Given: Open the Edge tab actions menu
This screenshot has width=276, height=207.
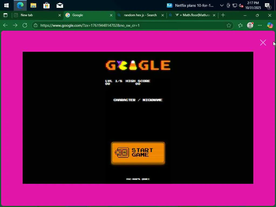Looking at the screenshot, I should [x=5, y=15].
